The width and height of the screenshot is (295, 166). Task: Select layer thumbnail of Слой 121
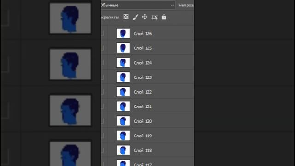click(x=123, y=107)
